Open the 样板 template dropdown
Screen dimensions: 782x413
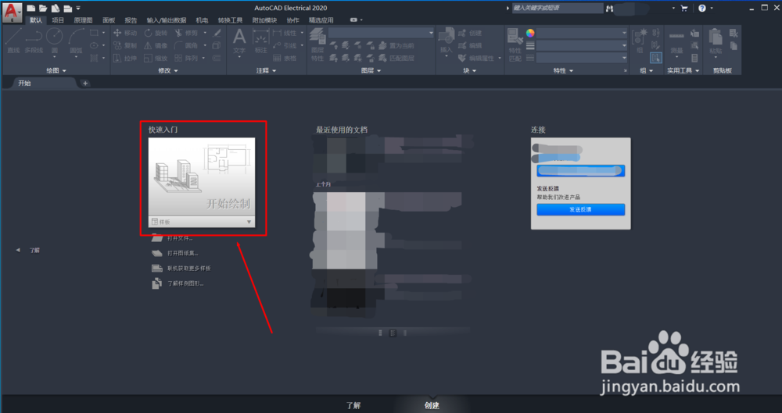(x=202, y=222)
